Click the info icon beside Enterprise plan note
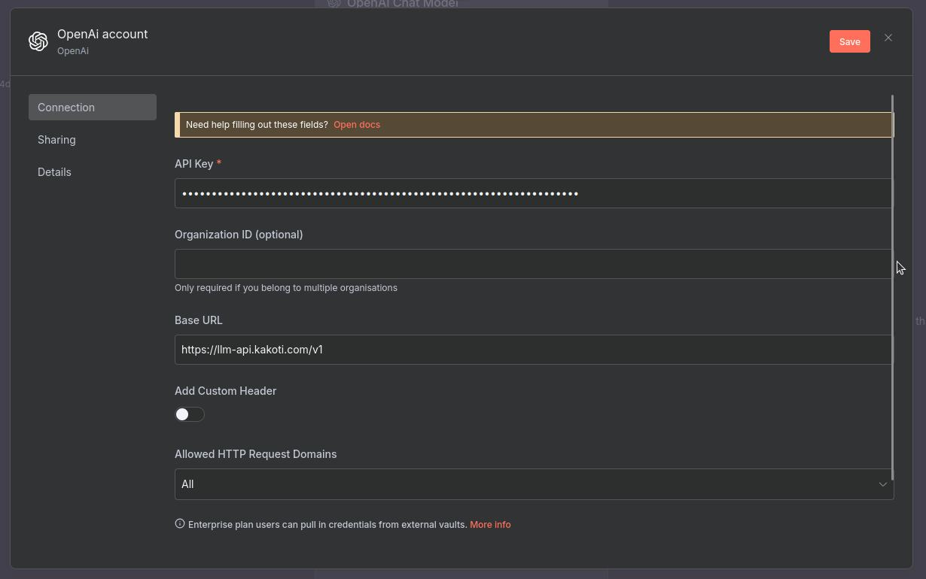The image size is (926, 579). (x=180, y=523)
